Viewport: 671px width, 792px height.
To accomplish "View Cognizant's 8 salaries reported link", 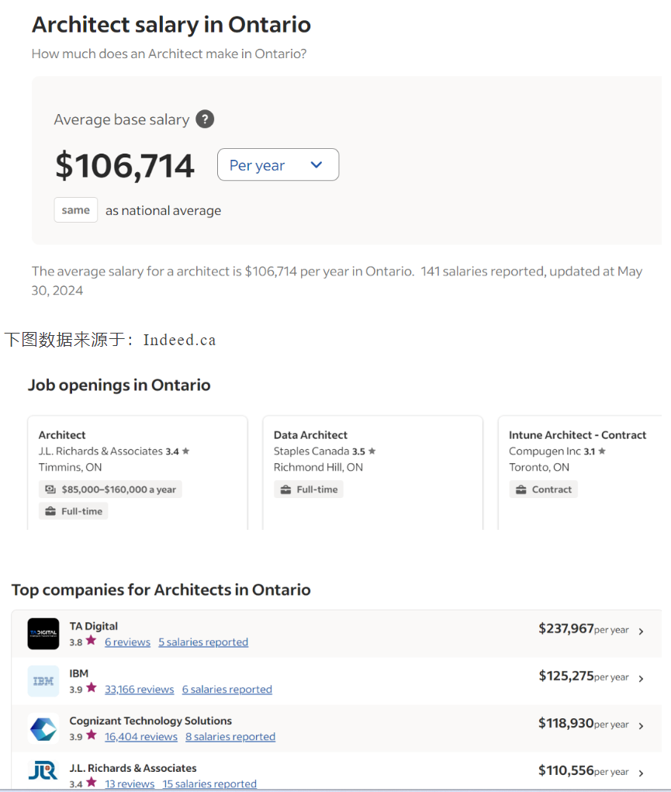I will 230,737.
